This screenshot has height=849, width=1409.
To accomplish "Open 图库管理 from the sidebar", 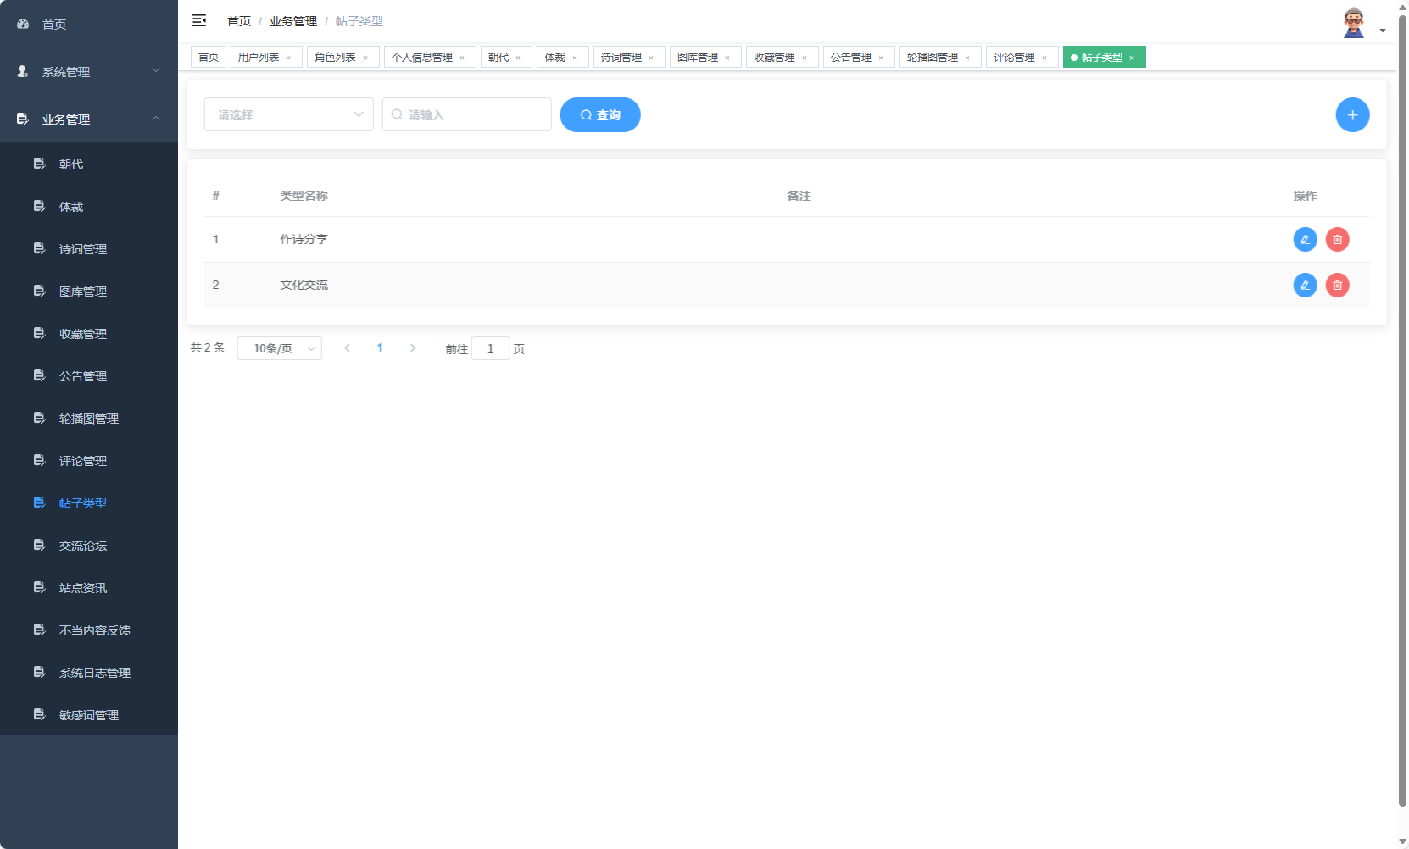I will point(82,291).
